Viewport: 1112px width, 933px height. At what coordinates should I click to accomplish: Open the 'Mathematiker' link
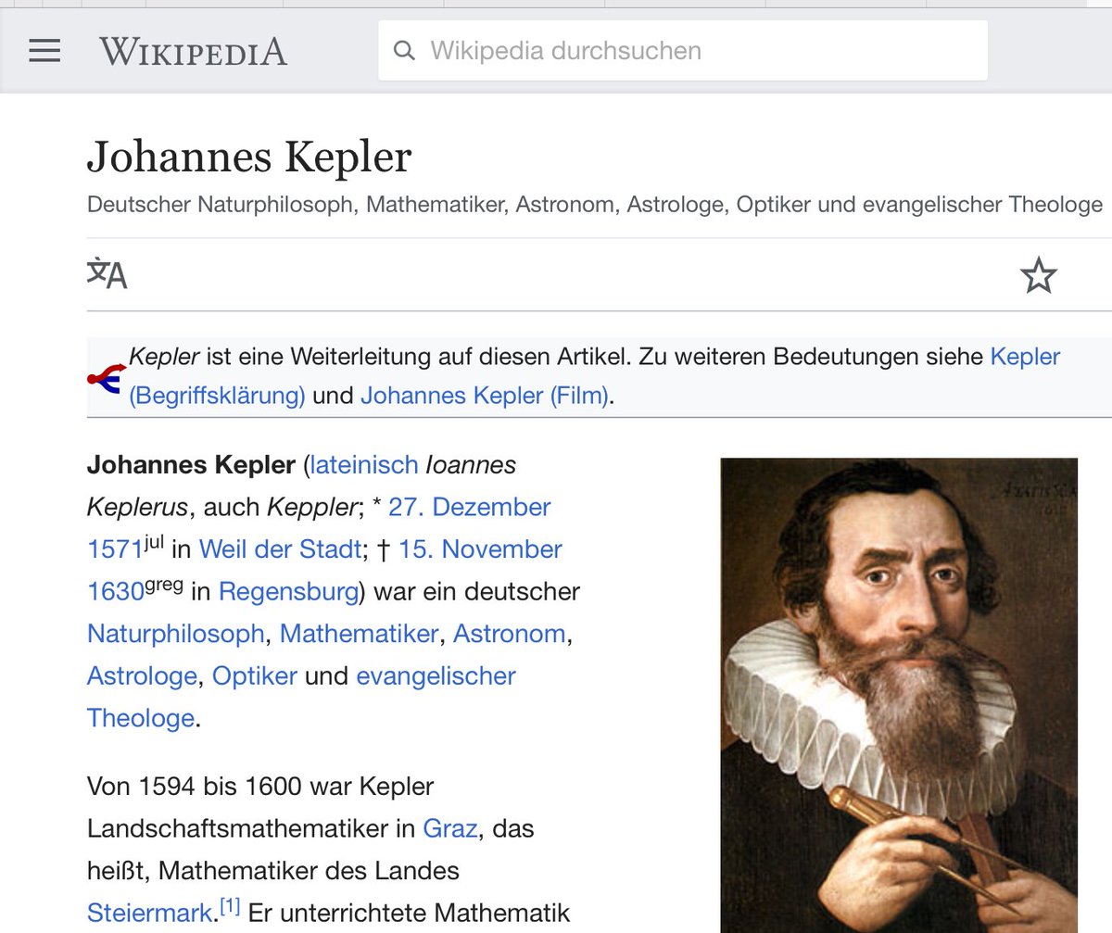click(x=359, y=634)
